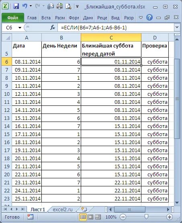Image resolution: width=182 pixels, height=223 pixels.
Task: Click the vertical scrollbar up arrow
Action: tap(177, 39)
